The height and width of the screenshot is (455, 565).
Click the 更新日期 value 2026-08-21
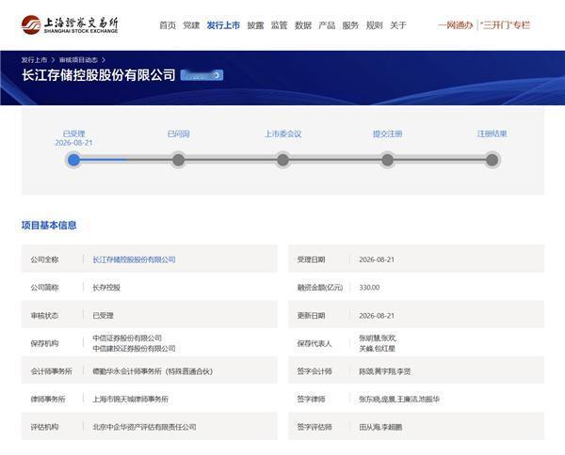click(x=377, y=316)
